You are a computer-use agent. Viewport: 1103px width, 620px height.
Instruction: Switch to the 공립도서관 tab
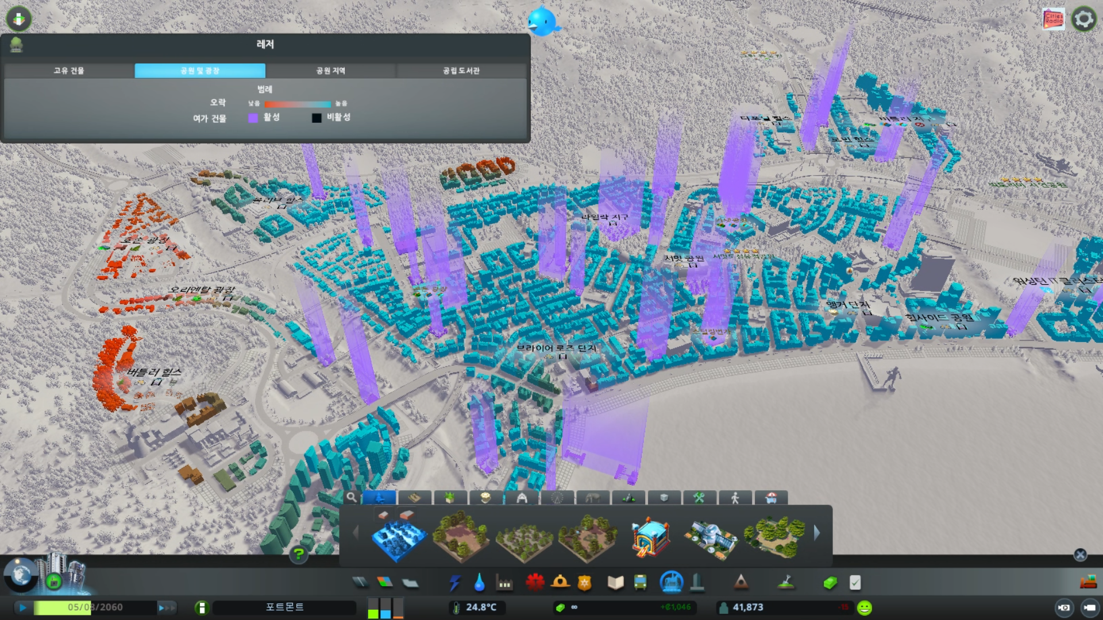pyautogui.click(x=461, y=71)
